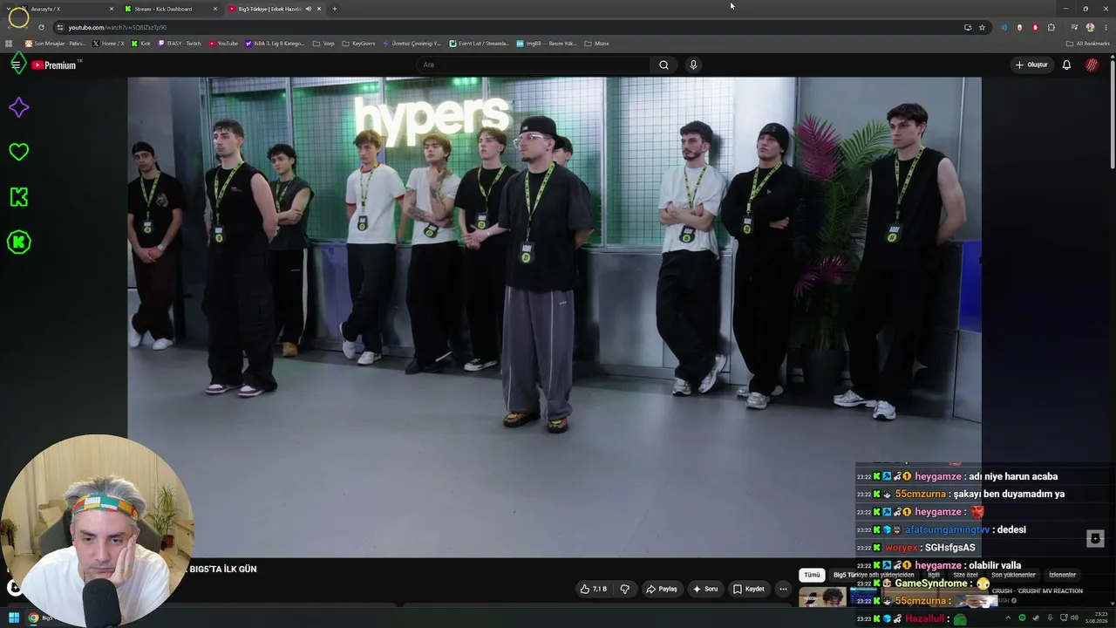Expand hidden system tray icons
The width and height of the screenshot is (1116, 628).
tap(1010, 618)
